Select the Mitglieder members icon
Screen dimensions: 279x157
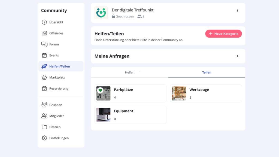(44, 116)
